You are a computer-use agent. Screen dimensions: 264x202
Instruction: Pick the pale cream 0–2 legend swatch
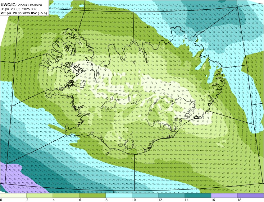point(13,195)
